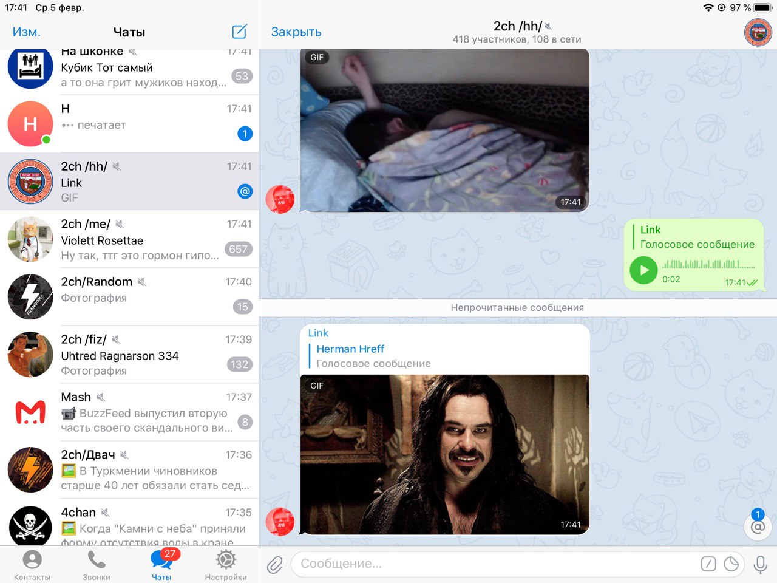Tap the Mash red M avatar

point(30,412)
